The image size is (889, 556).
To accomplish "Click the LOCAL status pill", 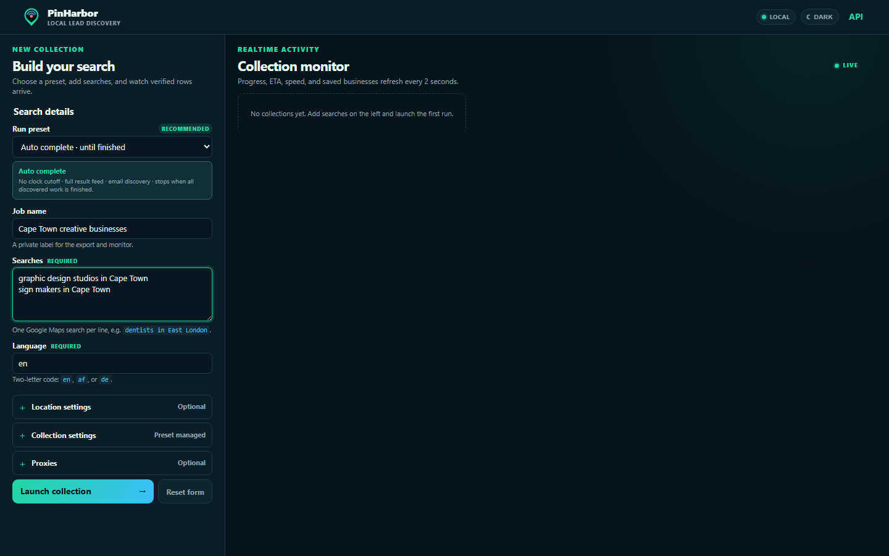I will 776,17.
